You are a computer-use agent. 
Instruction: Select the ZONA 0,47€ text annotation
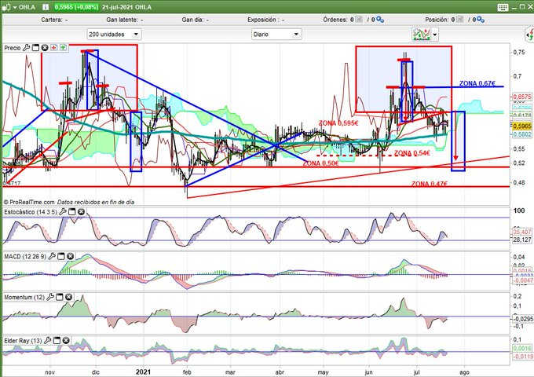coord(429,184)
